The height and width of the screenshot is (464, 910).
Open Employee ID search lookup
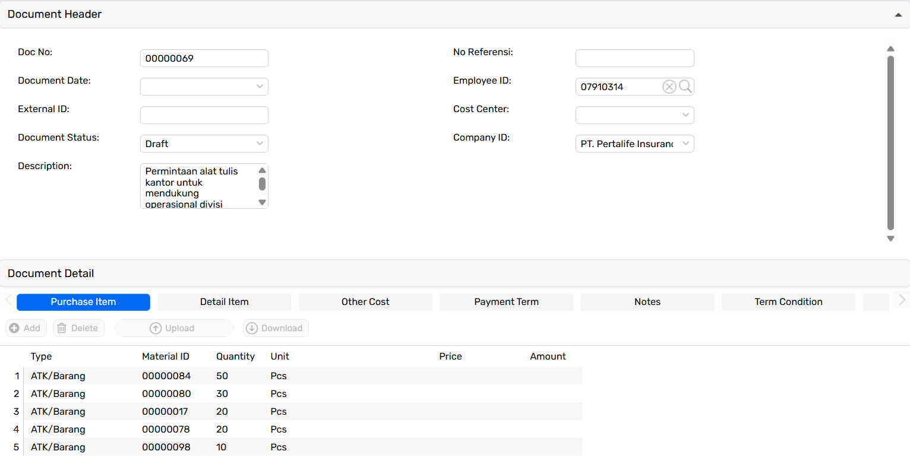click(685, 87)
